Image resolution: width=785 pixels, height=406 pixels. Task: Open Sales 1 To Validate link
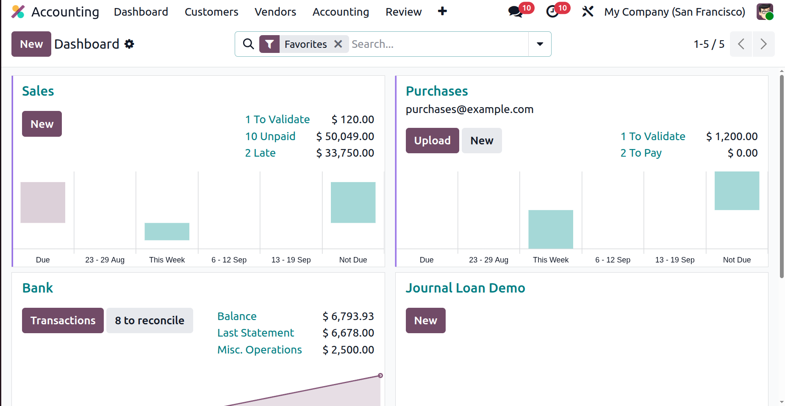[x=277, y=119]
